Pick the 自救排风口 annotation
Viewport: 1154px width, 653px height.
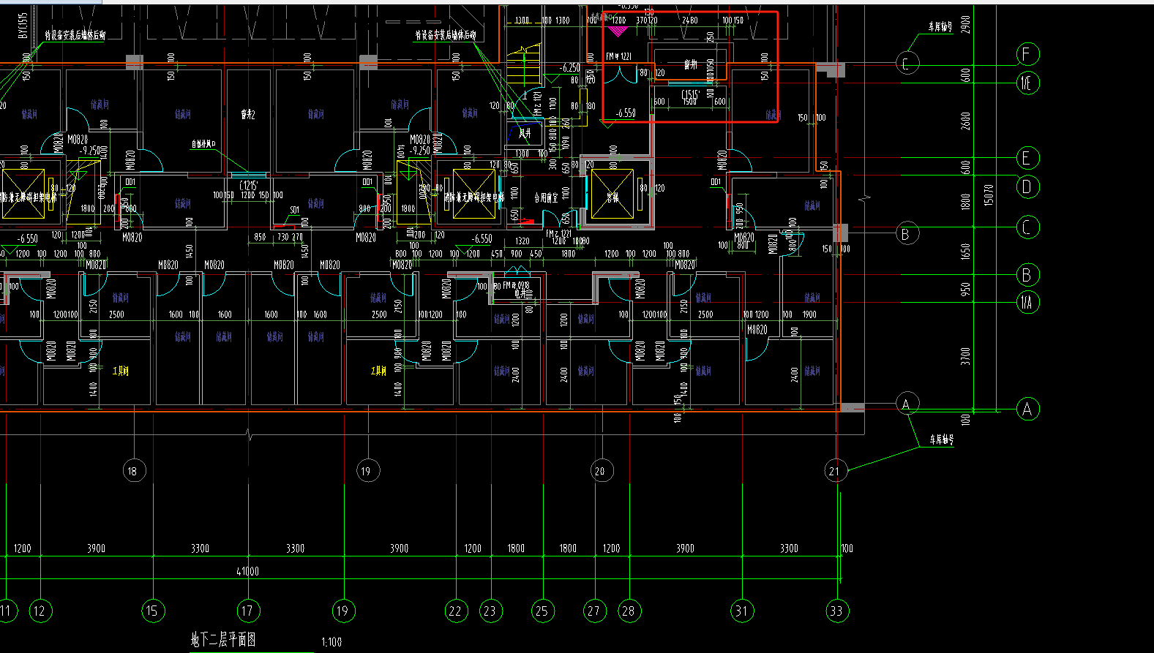click(203, 144)
